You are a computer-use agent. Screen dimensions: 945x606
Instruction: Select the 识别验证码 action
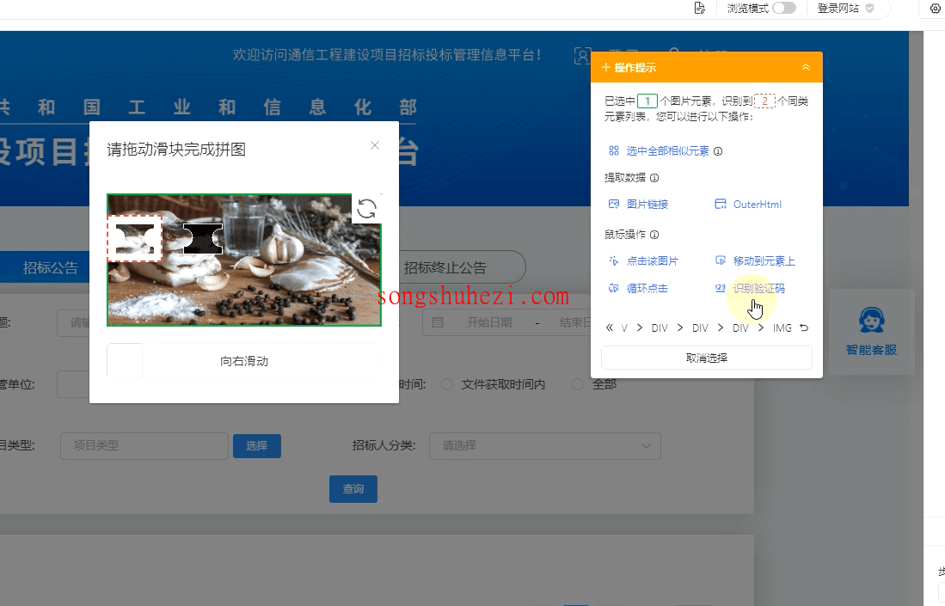pos(750,289)
